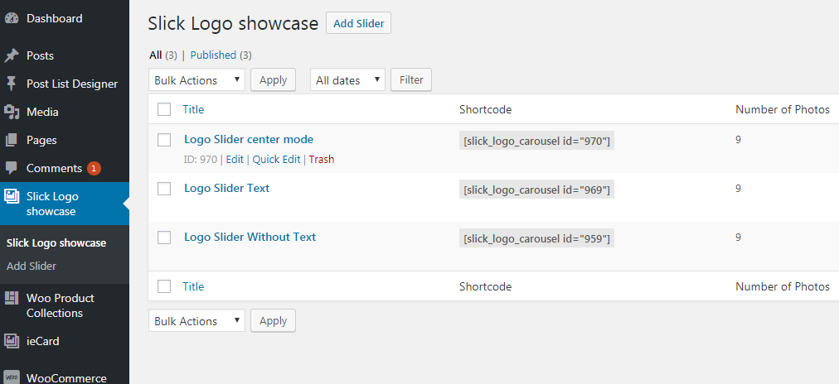This screenshot has height=384, width=839.
Task: Click the Media library icon
Action: (x=12, y=112)
